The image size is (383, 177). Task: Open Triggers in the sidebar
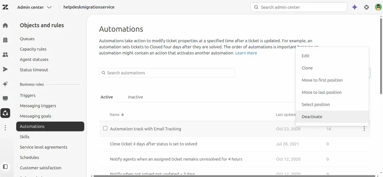pos(27,95)
